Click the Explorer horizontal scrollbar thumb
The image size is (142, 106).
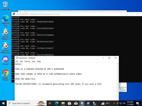[122, 88]
